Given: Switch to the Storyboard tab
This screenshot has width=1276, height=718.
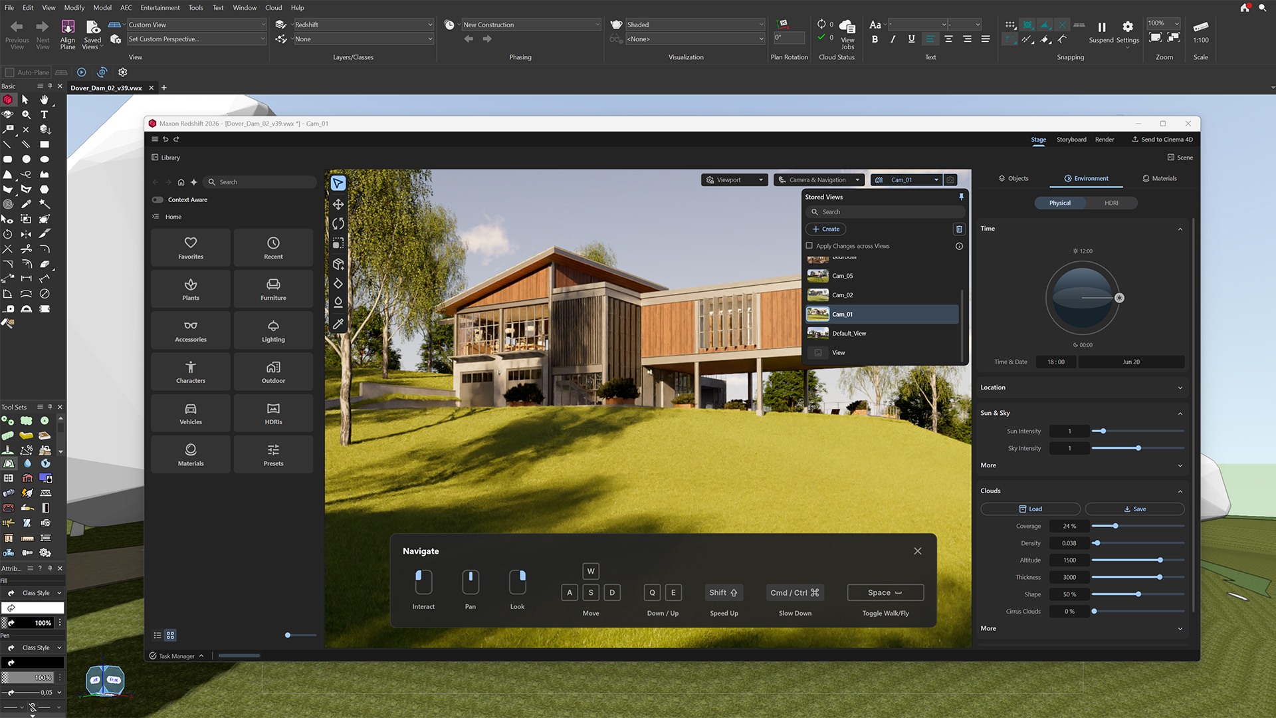Looking at the screenshot, I should [1071, 140].
